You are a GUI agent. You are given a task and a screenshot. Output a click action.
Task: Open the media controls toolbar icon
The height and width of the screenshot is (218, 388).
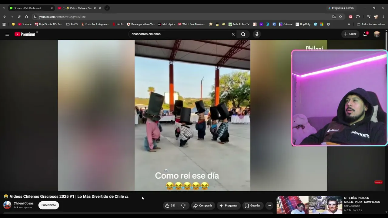point(369,17)
